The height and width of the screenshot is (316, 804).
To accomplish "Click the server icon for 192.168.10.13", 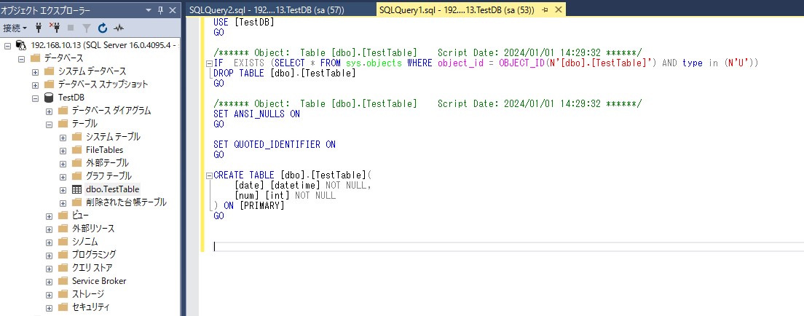I will pos(21,45).
